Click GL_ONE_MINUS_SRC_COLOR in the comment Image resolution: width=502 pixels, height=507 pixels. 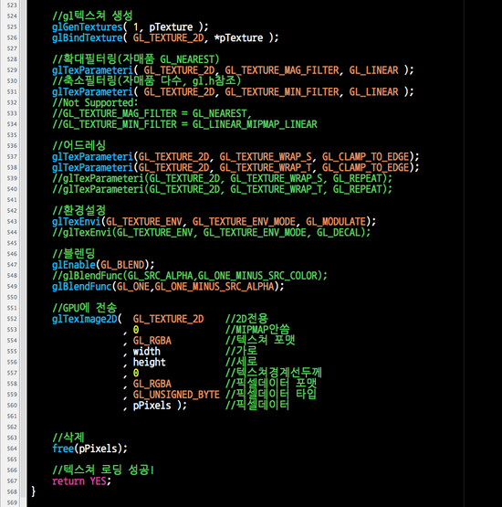[257, 276]
